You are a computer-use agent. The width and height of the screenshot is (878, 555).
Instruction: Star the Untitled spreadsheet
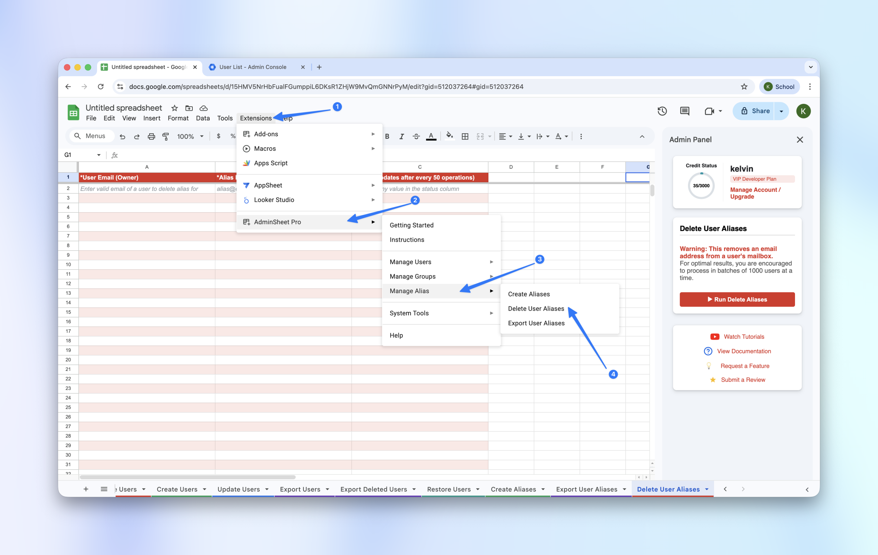click(174, 108)
